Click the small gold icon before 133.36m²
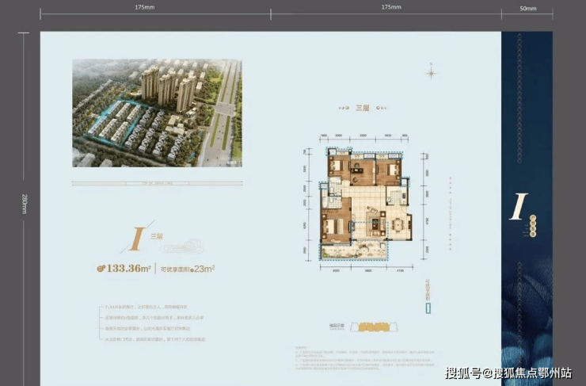 click(x=101, y=269)
